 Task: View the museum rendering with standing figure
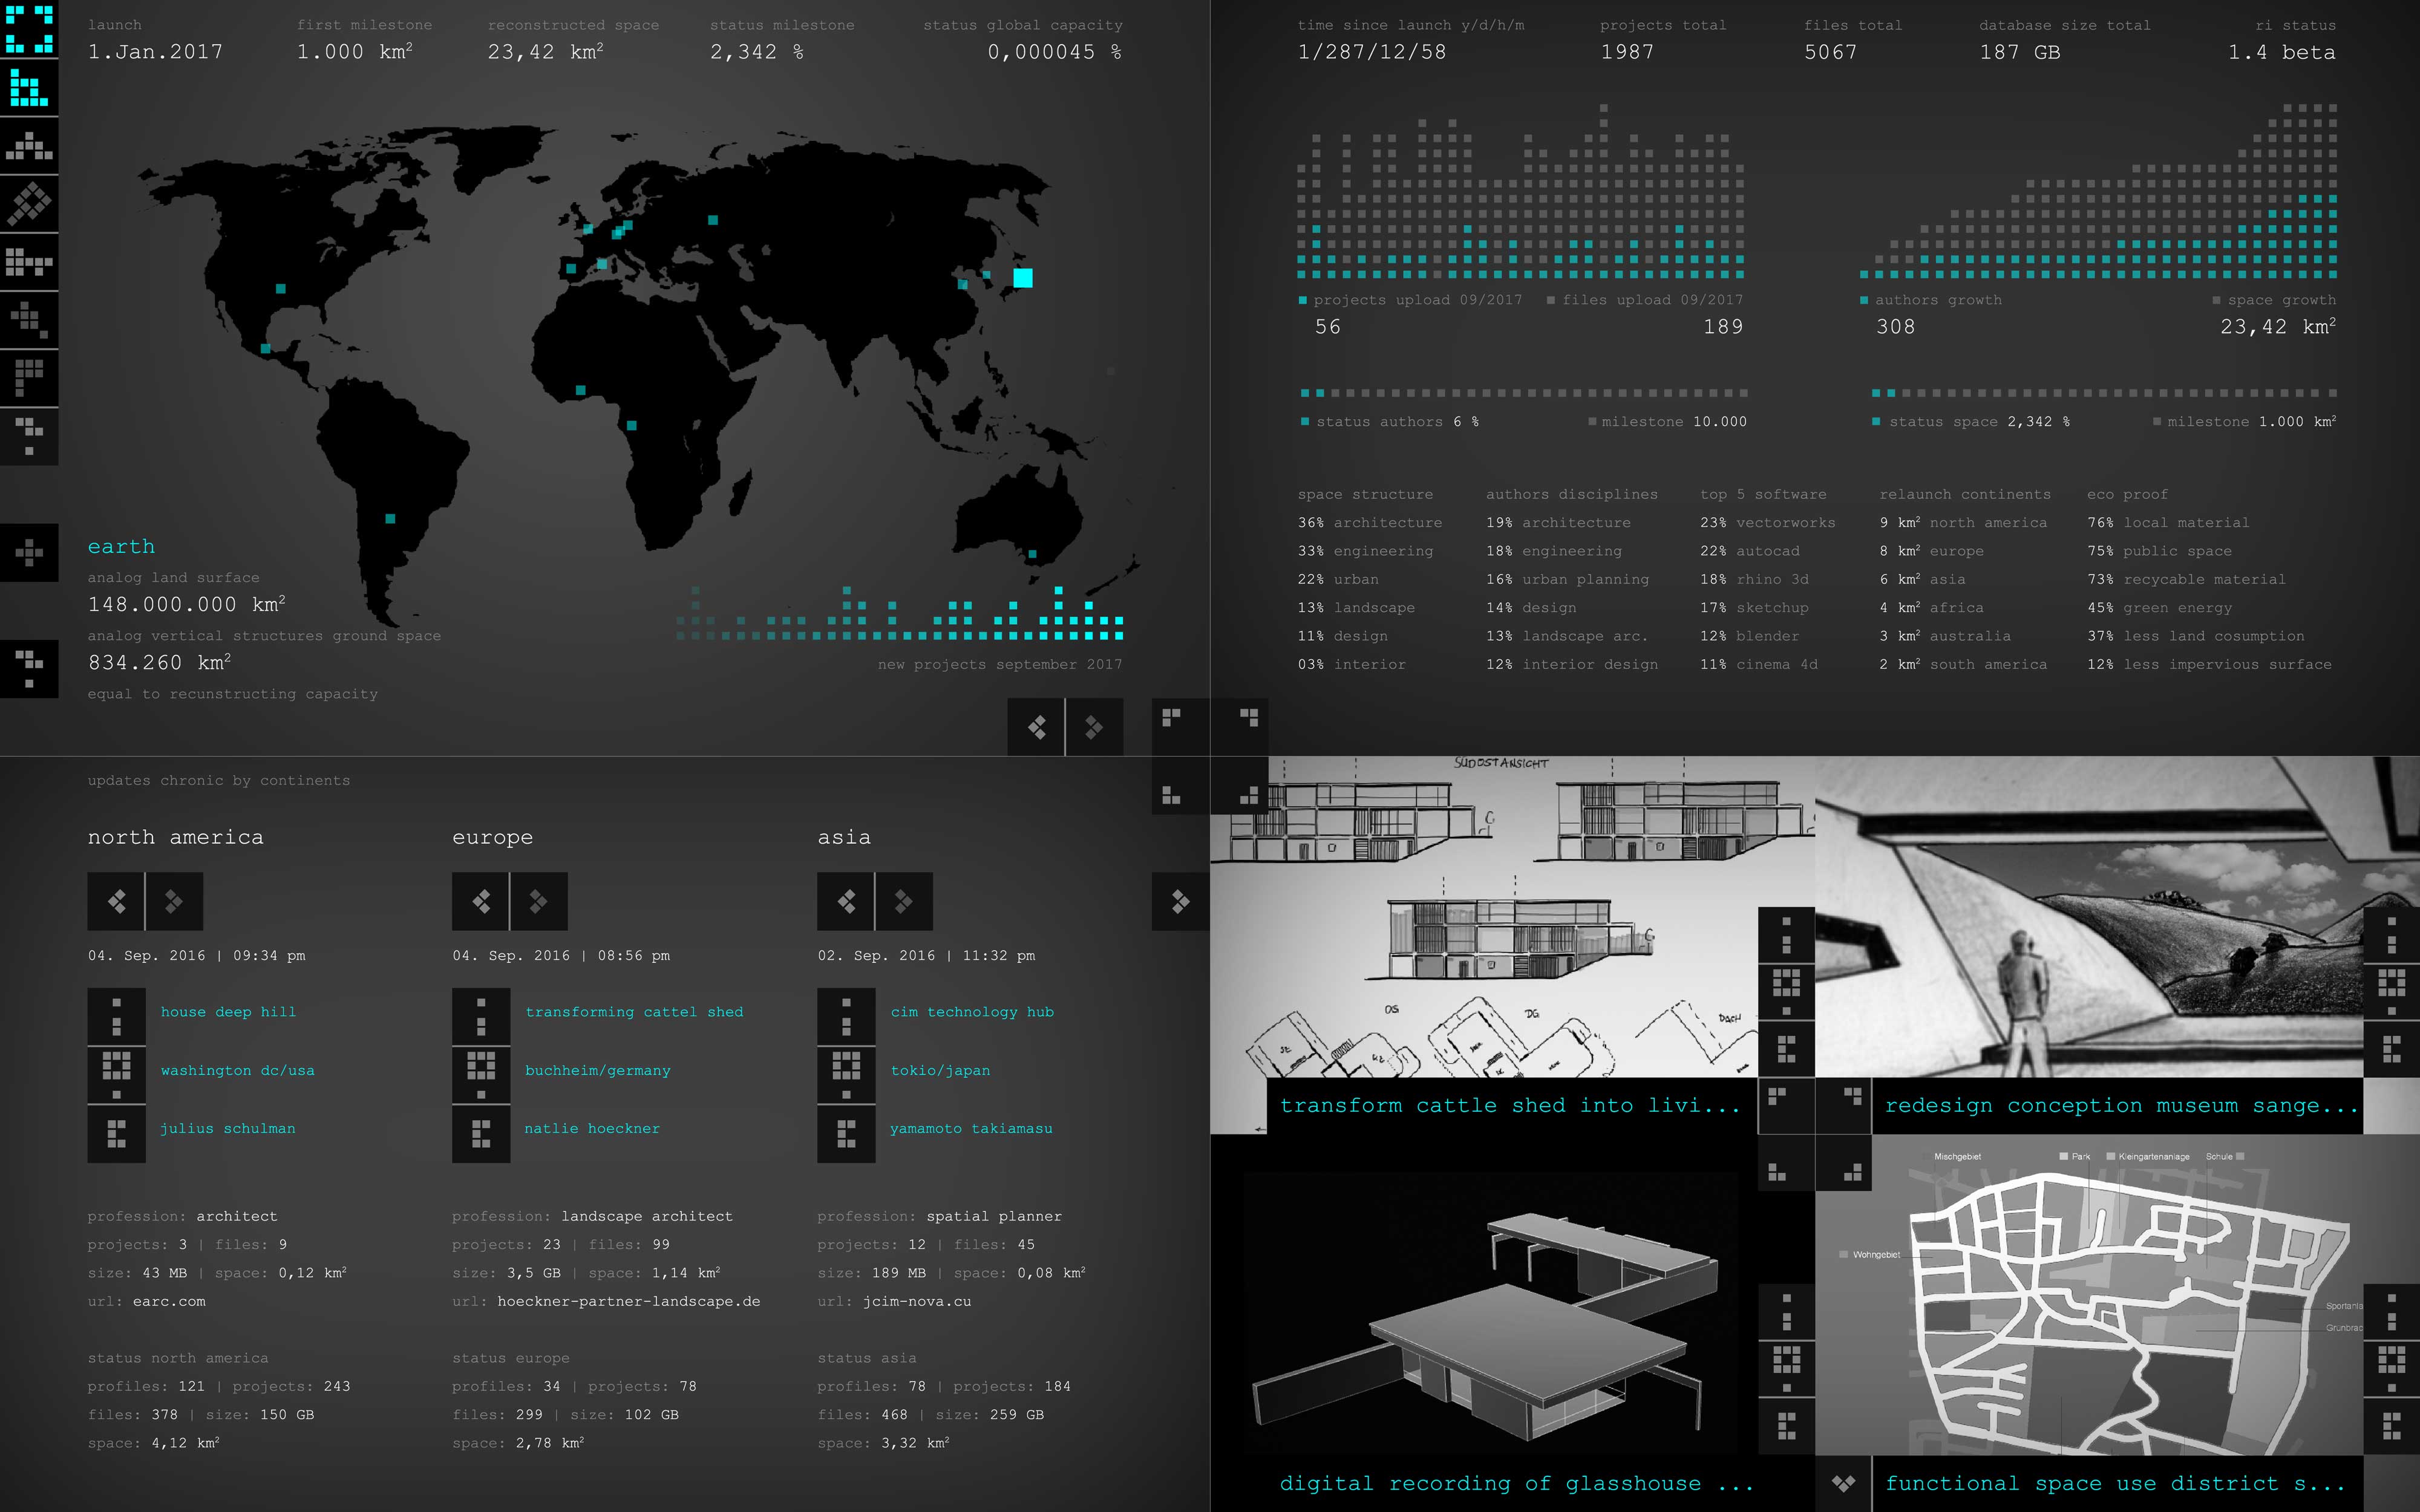click(x=2089, y=917)
